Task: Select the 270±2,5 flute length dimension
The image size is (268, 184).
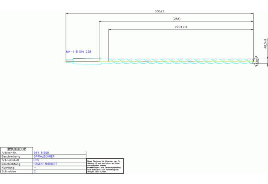Action: (x=181, y=27)
